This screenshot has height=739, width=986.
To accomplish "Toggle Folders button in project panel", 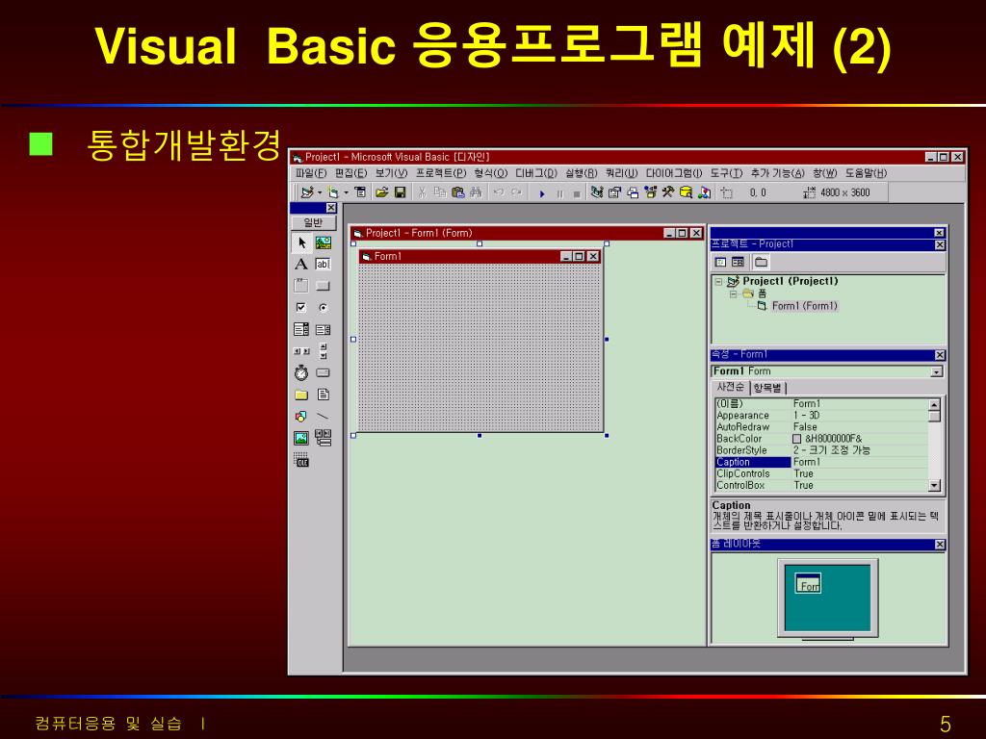I will [x=761, y=262].
